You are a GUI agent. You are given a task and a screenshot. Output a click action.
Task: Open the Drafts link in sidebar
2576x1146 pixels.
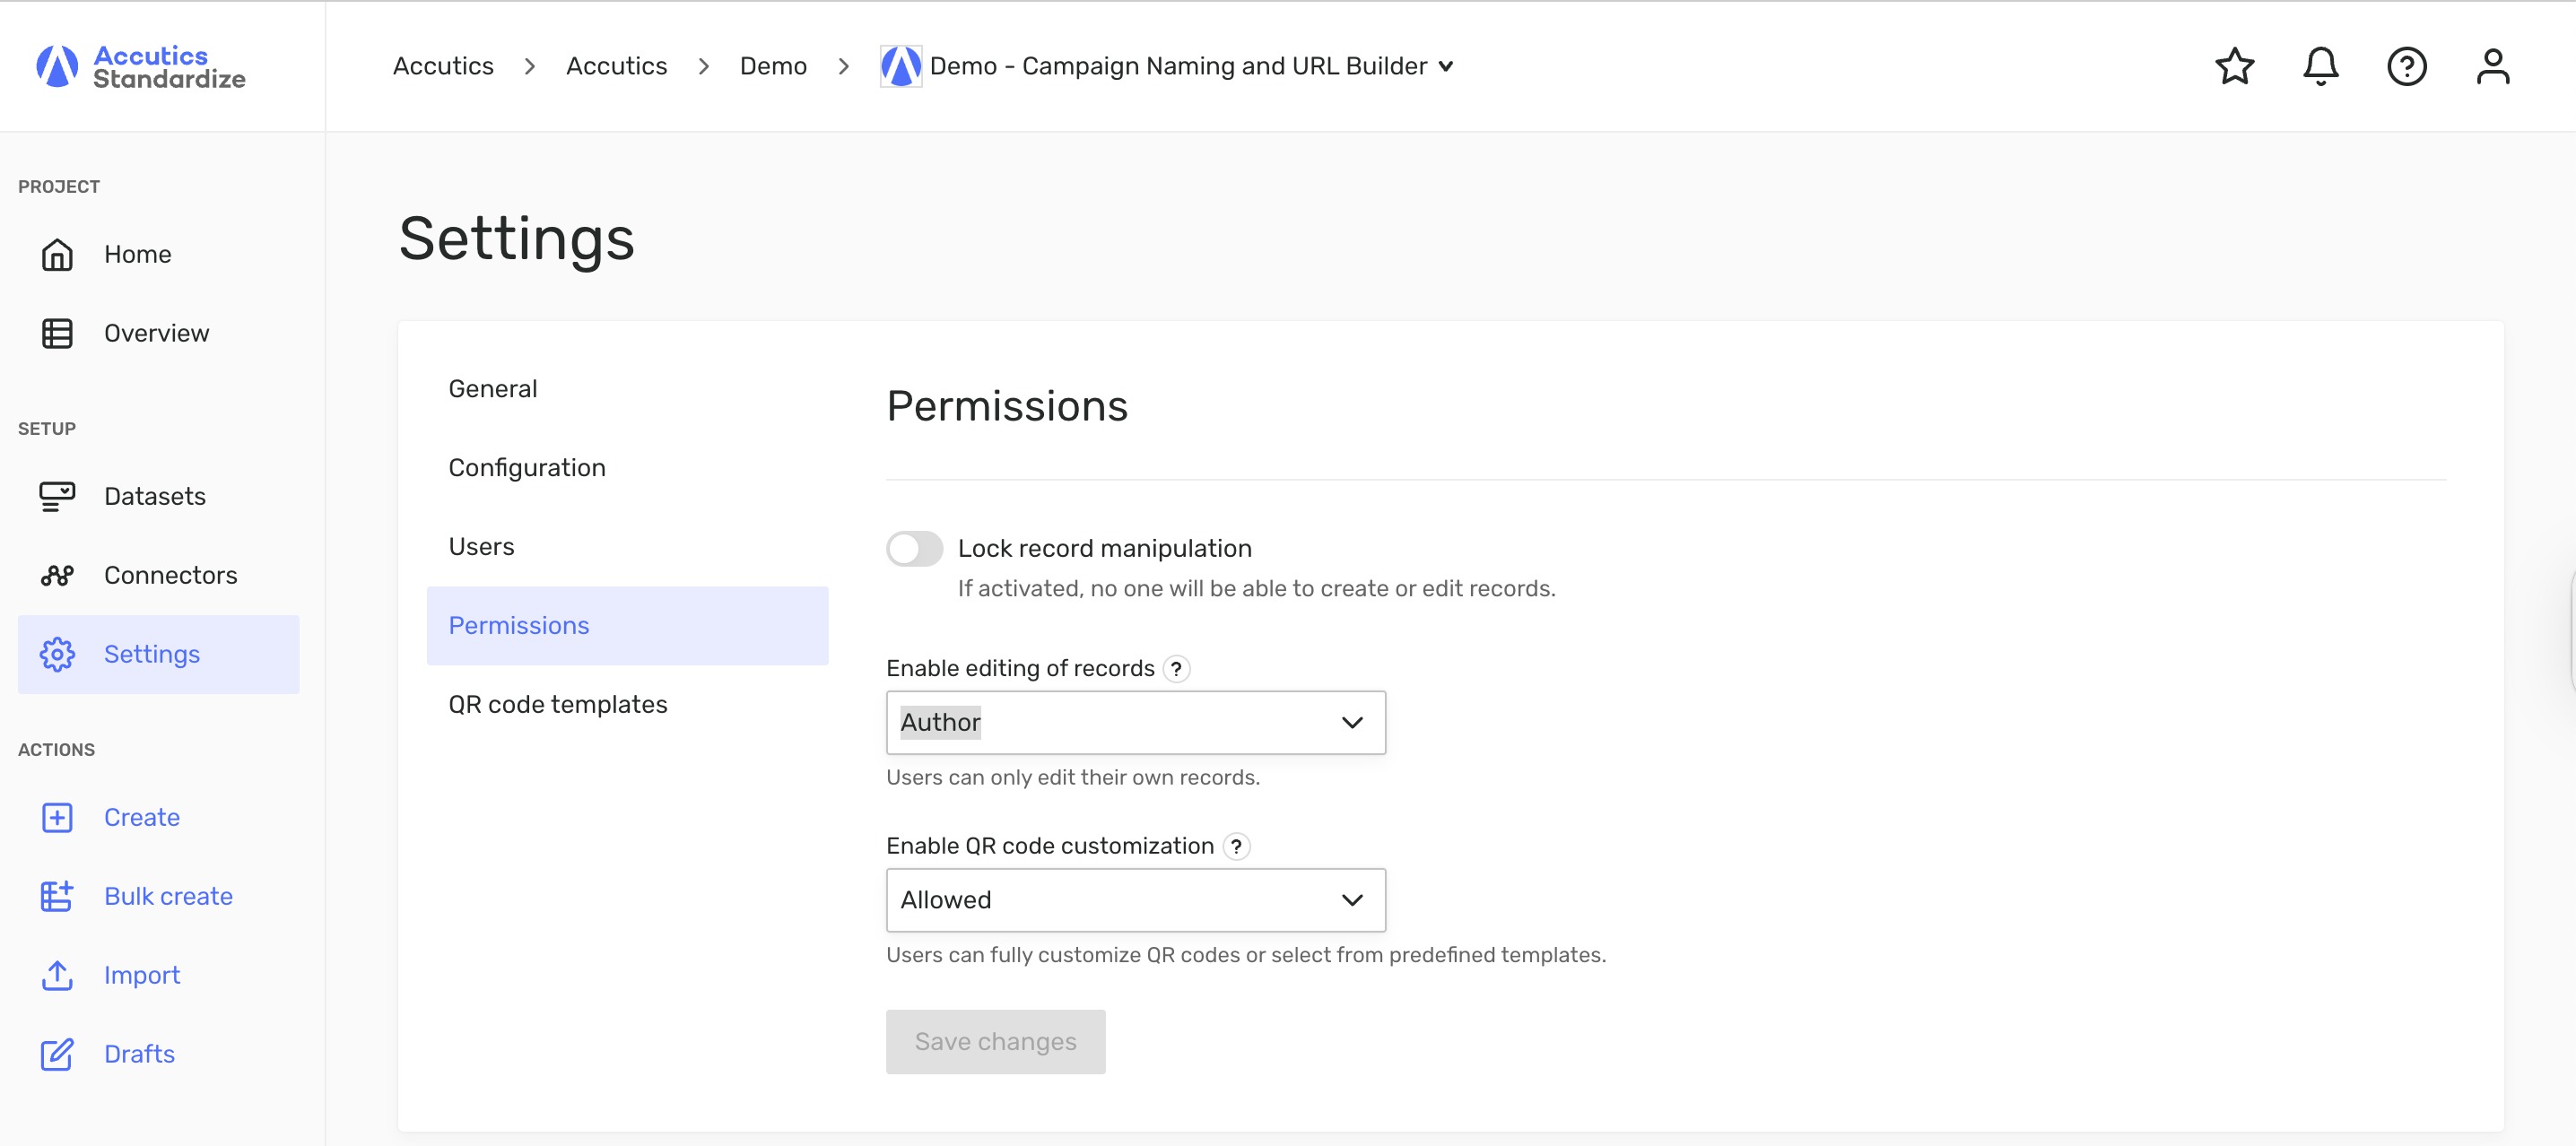click(139, 1054)
